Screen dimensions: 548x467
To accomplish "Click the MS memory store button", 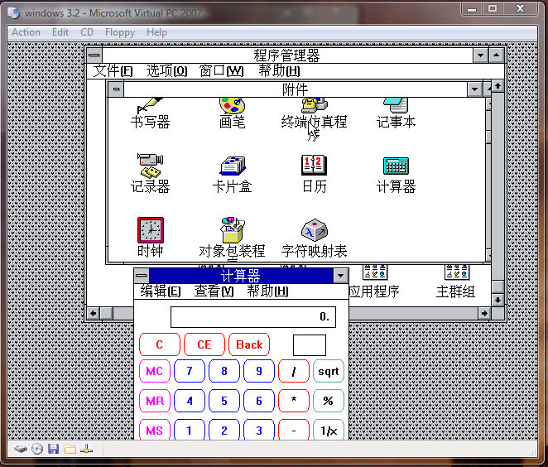I will pos(155,430).
